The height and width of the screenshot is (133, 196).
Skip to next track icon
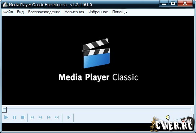pos(57,117)
